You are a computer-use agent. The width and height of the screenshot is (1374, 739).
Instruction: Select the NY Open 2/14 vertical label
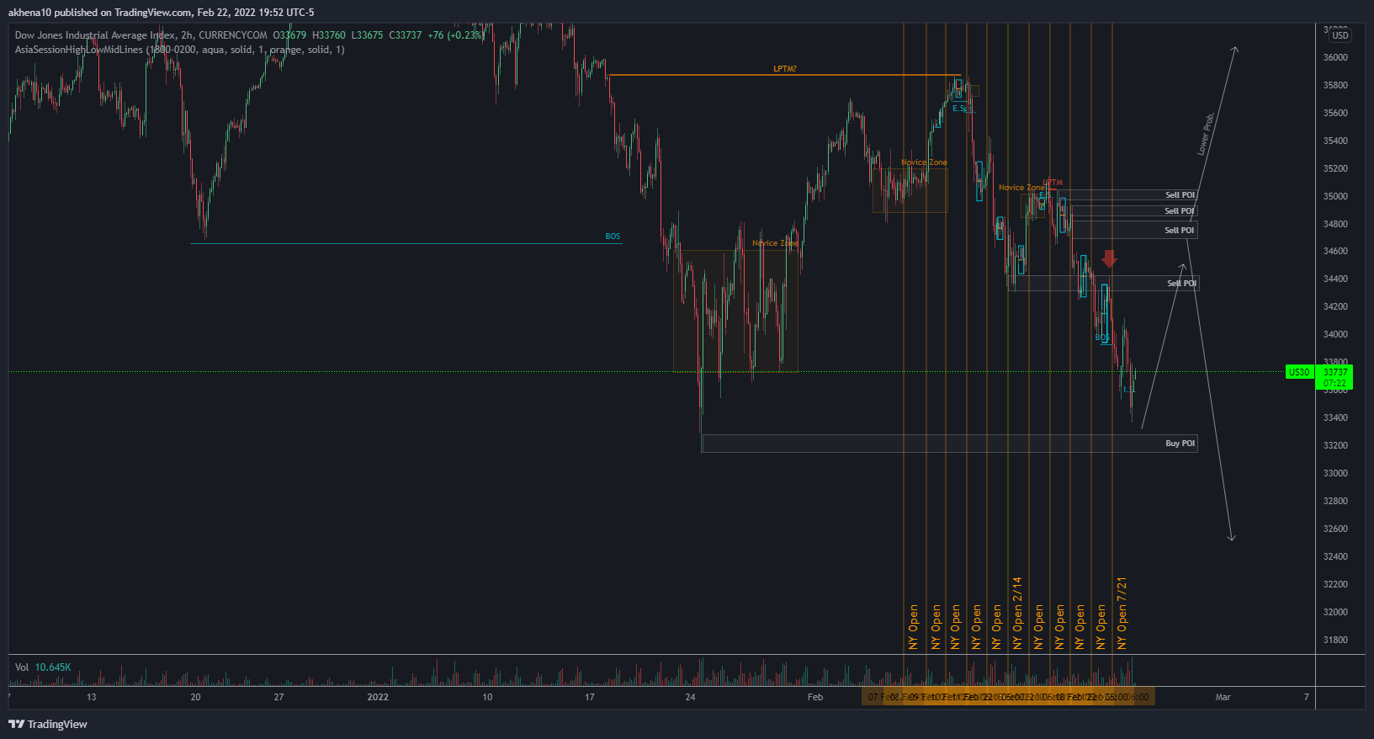coord(1017,613)
